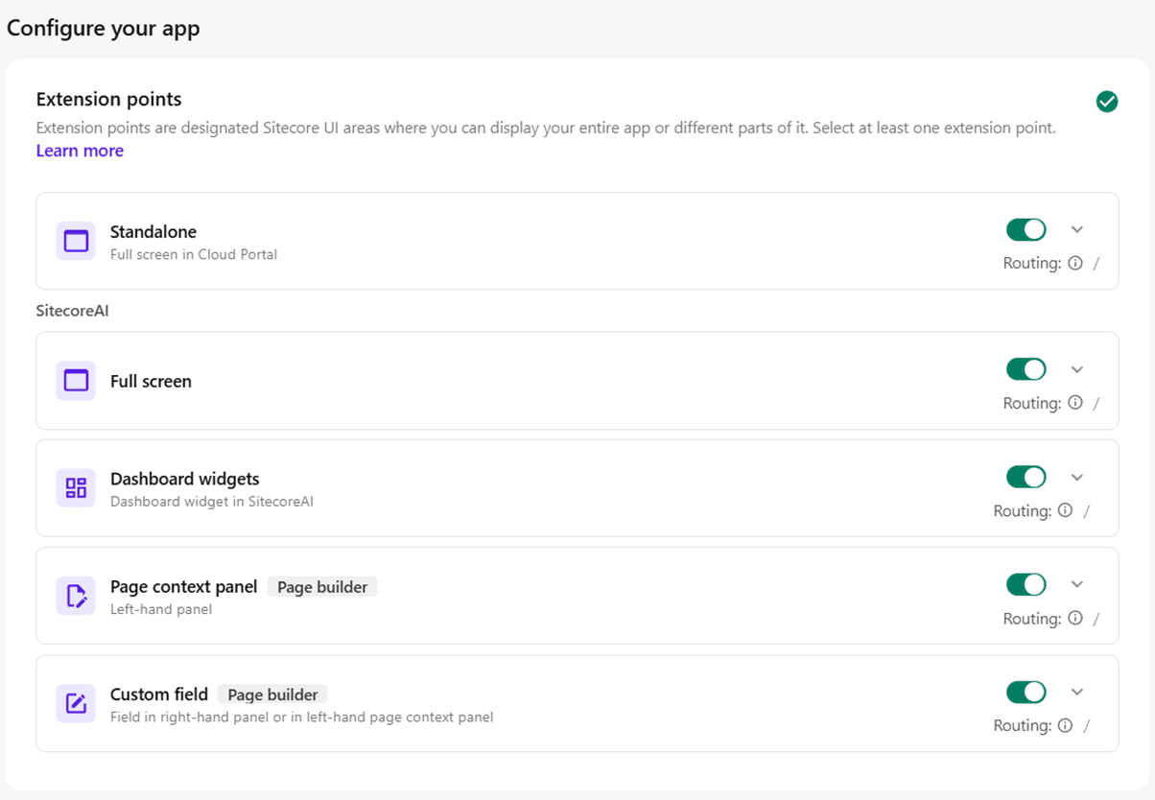Click the Page context panel icon

point(76,596)
